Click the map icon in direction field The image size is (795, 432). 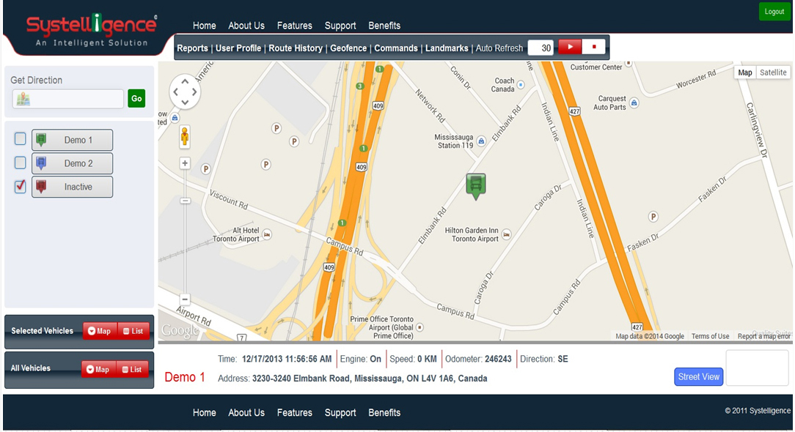pos(23,99)
